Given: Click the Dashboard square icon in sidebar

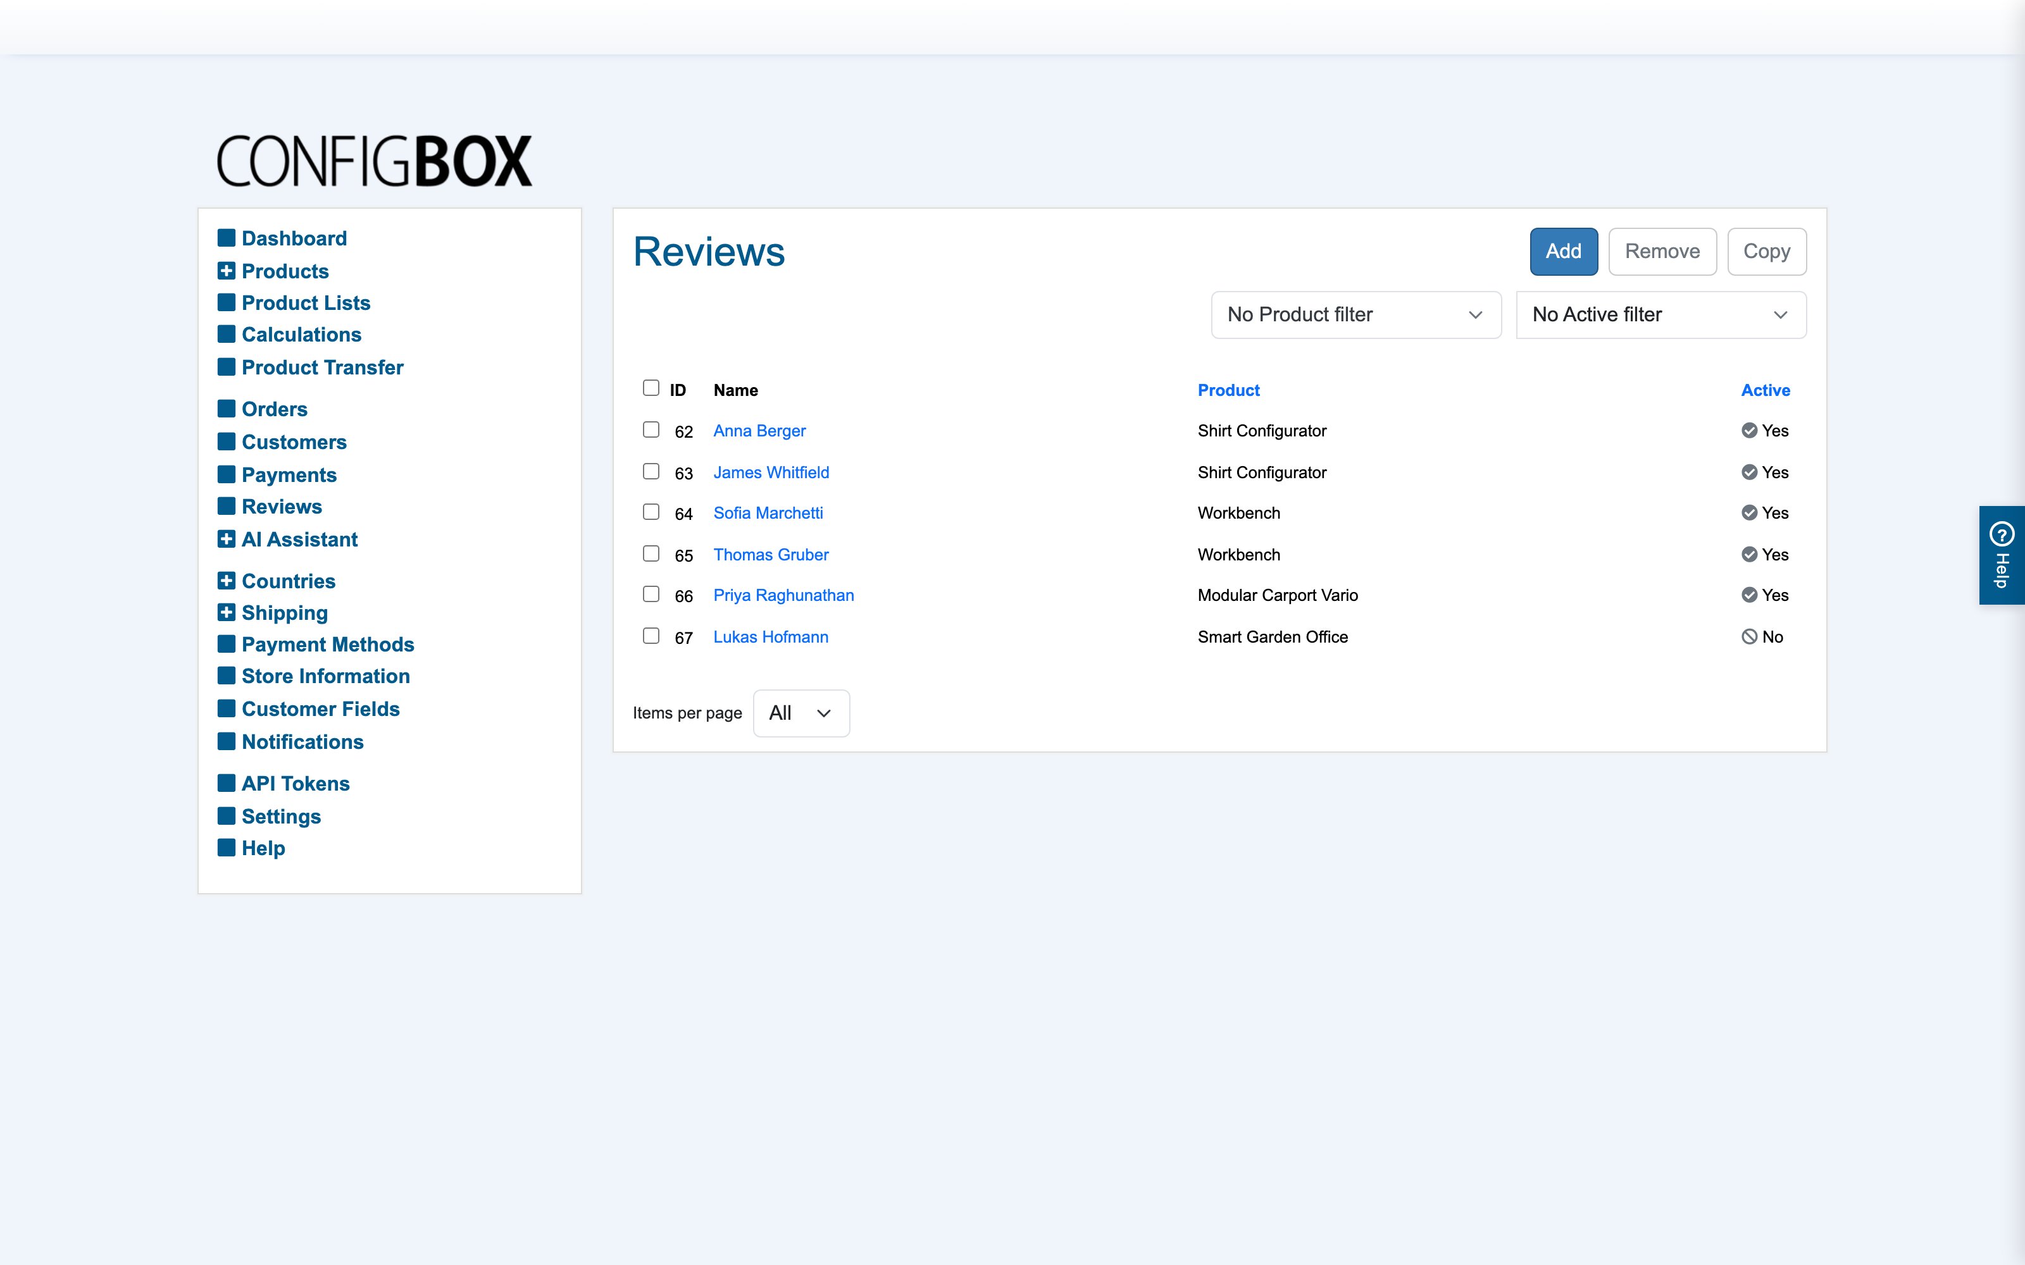Looking at the screenshot, I should pos(226,238).
